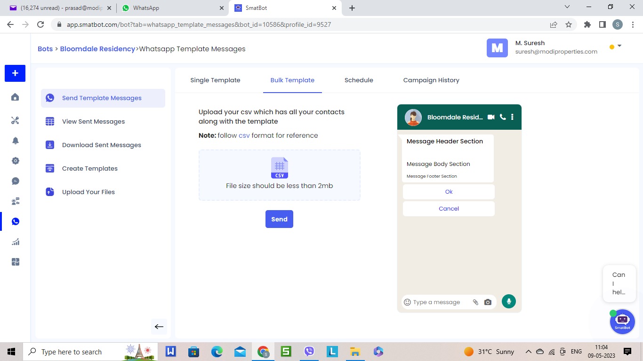Open the SmatBot chat assistant bubble
This screenshot has height=361, width=643.
[x=622, y=321]
